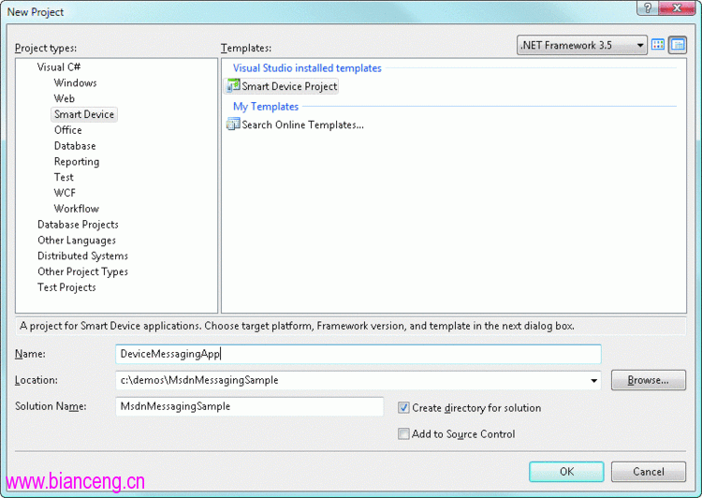Close the New Project dialog
This screenshot has height=498, width=702.
point(677,7)
